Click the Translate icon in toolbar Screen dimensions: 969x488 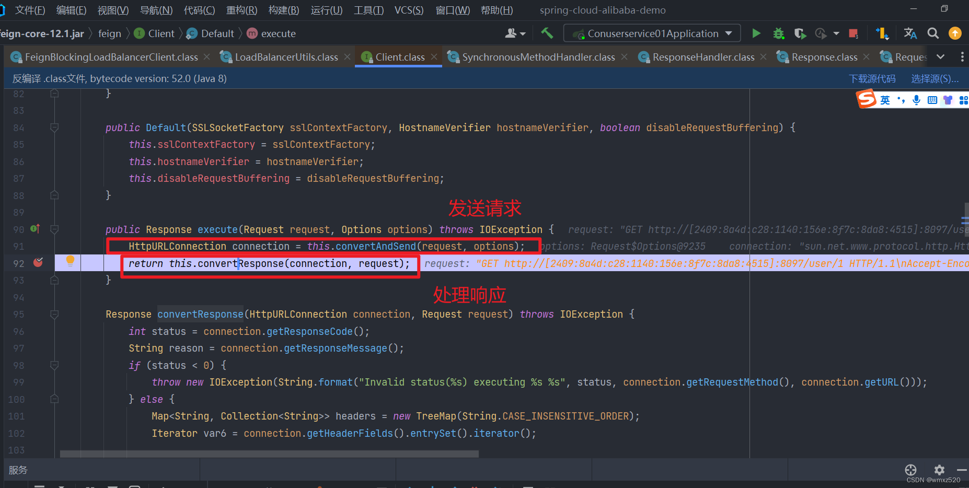click(x=910, y=33)
